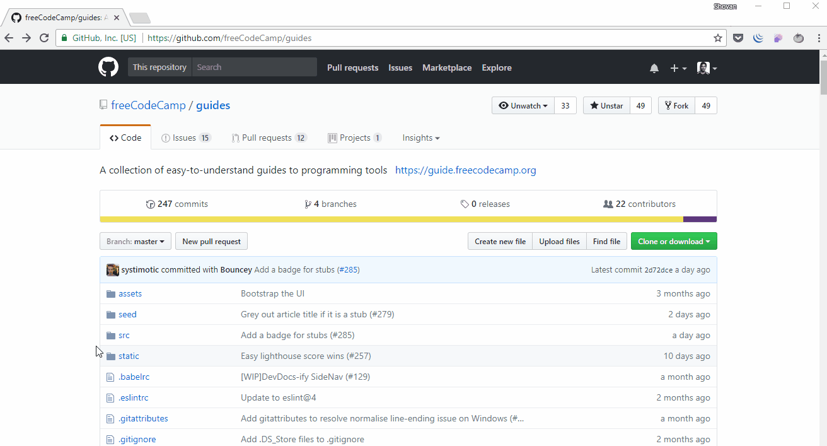Open latest commit 2d72dce hash
The image size is (827, 446).
[x=658, y=270]
